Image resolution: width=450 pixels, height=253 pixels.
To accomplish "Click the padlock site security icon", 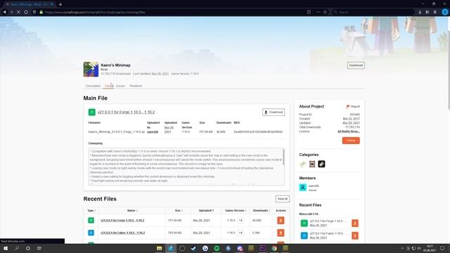I will click(x=41, y=12).
